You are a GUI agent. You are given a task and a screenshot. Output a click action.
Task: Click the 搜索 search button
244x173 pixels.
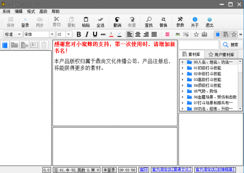(x=231, y=45)
